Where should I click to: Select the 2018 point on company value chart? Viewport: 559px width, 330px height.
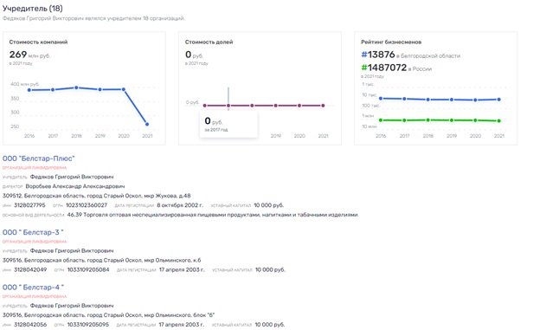click(x=76, y=87)
